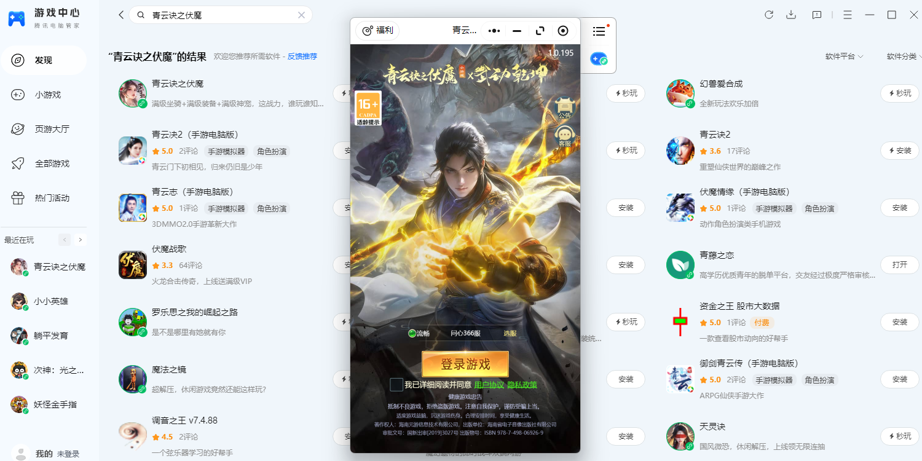Viewport: 922px width, 461px height.
Task: Open the game center main menu
Action: tap(848, 15)
